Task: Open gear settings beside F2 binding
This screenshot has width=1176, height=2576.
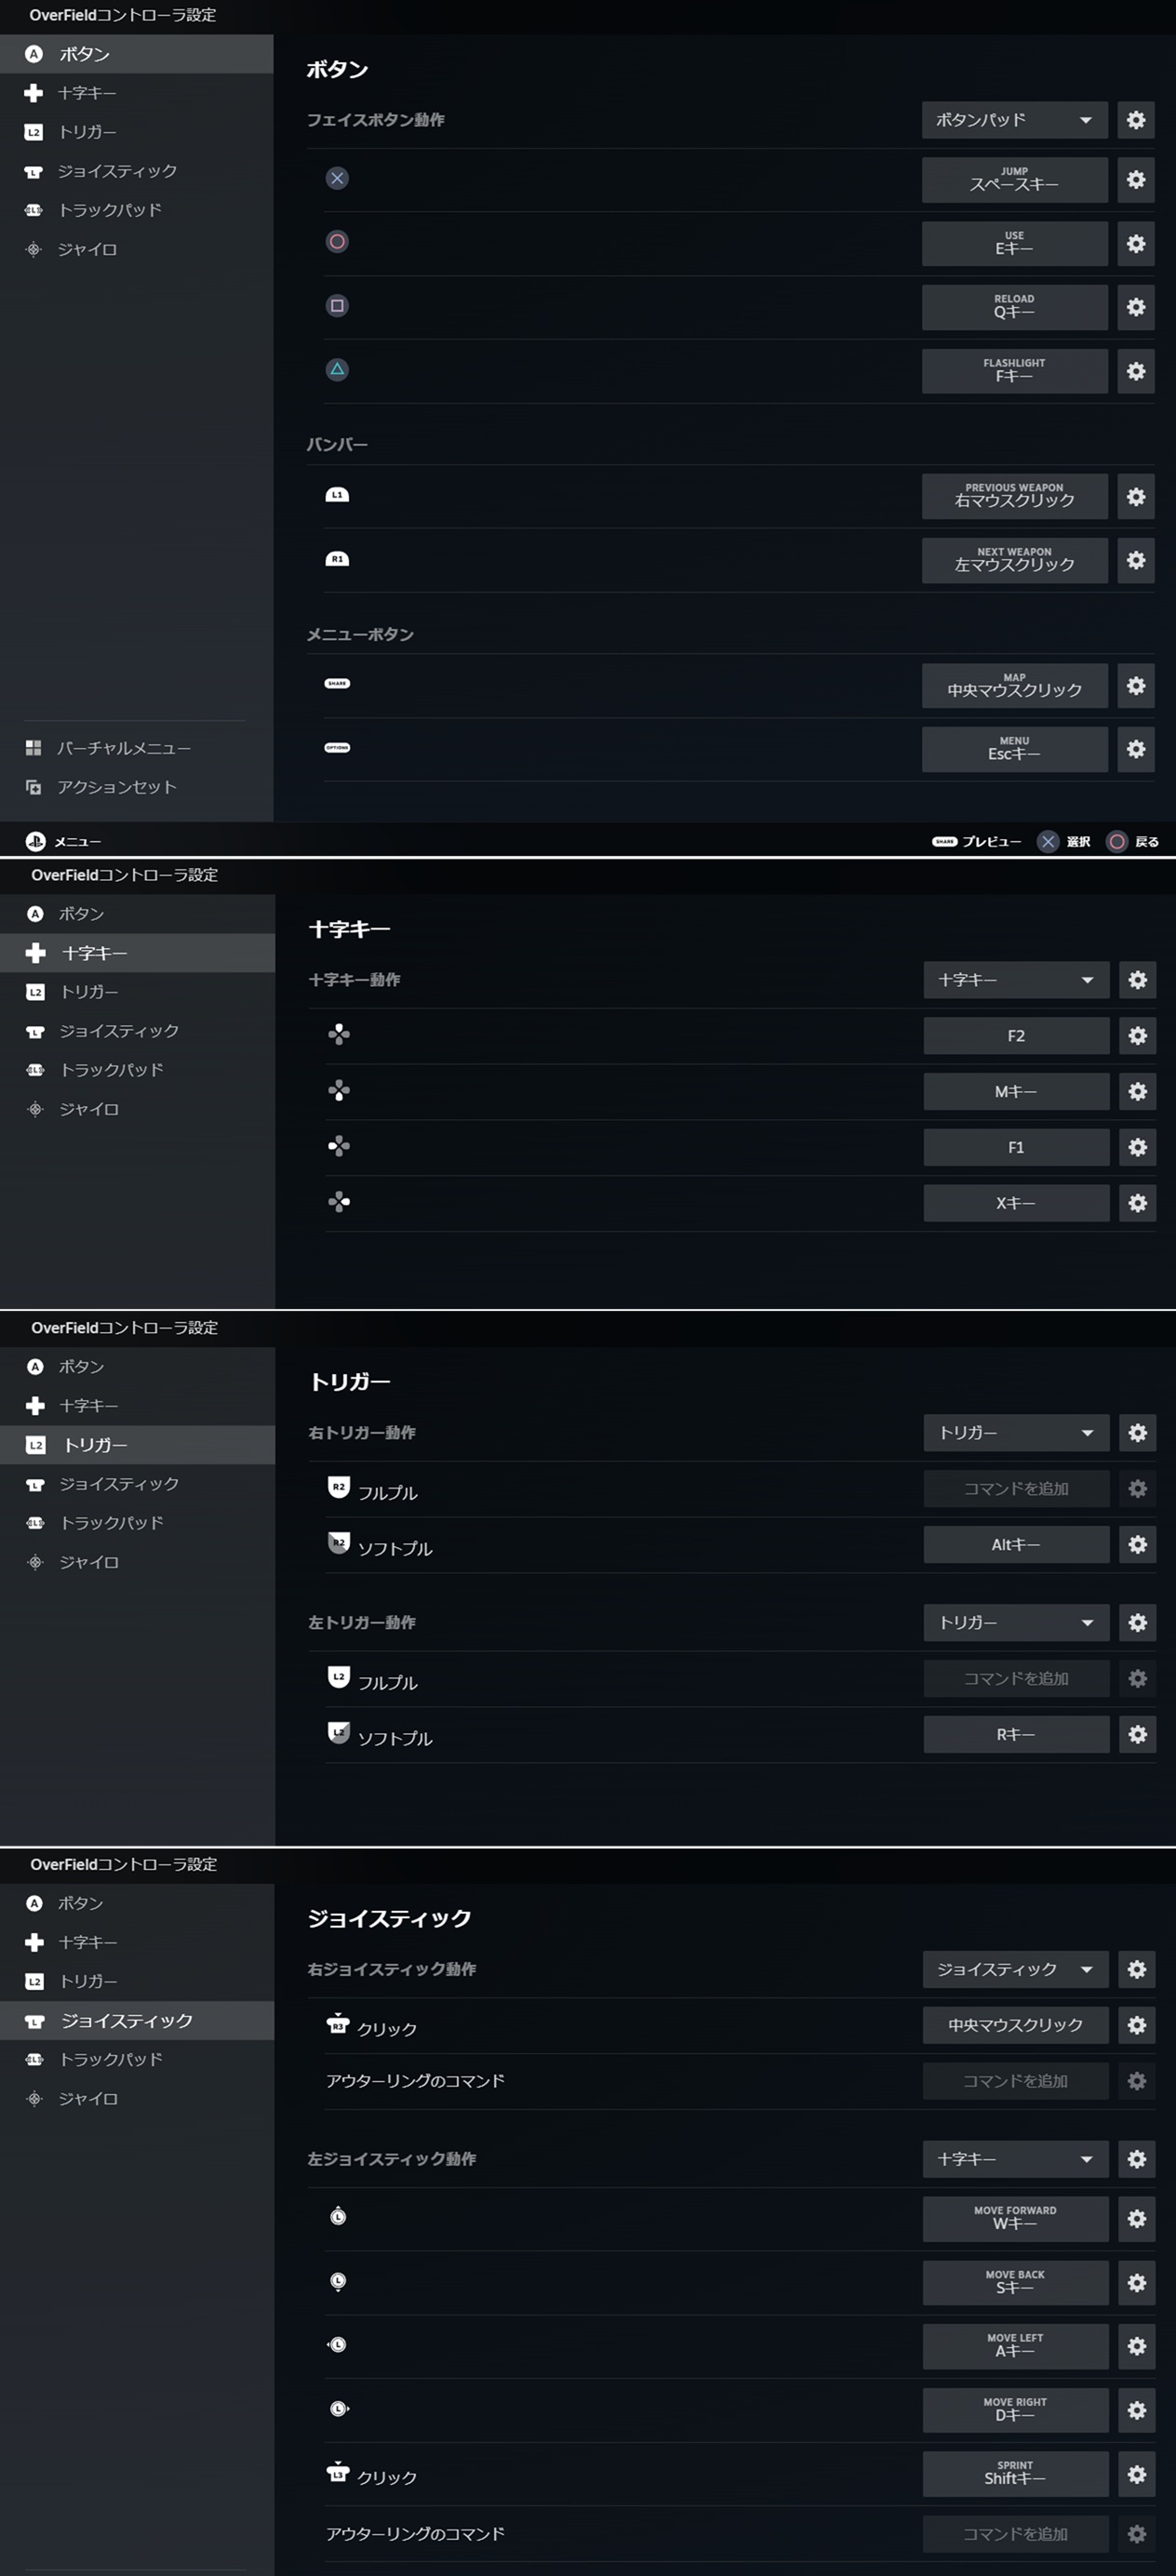Action: pyautogui.click(x=1137, y=1036)
